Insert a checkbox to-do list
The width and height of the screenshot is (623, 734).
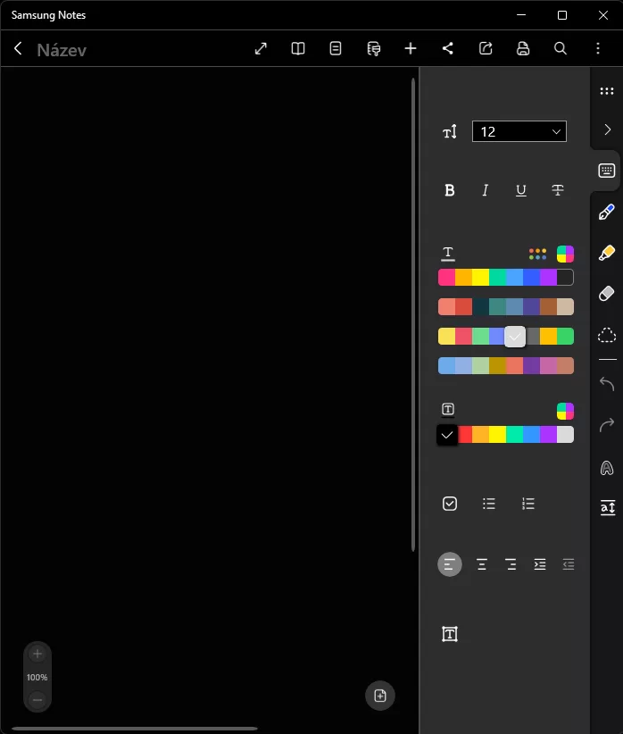450,504
